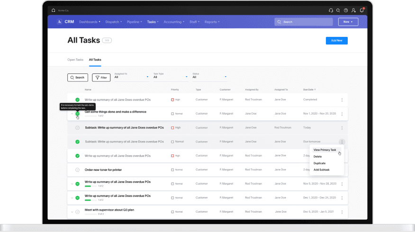Click the Normal priority flag on the Meet with supervisor row

coord(172,212)
